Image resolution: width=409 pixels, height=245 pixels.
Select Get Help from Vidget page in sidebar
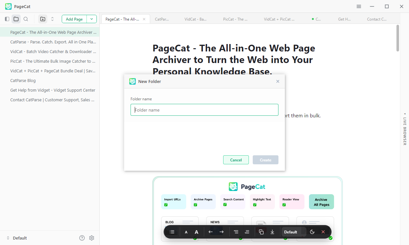pyautogui.click(x=50, y=90)
